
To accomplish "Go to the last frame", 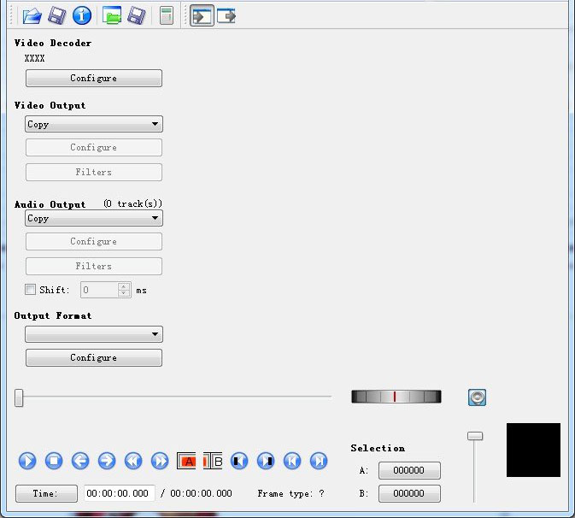I will coord(319,461).
